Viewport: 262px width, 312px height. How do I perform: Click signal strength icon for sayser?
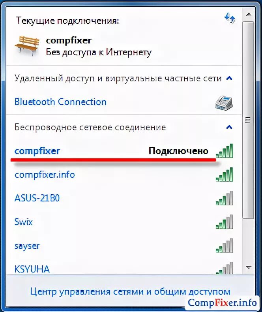coord(224,246)
